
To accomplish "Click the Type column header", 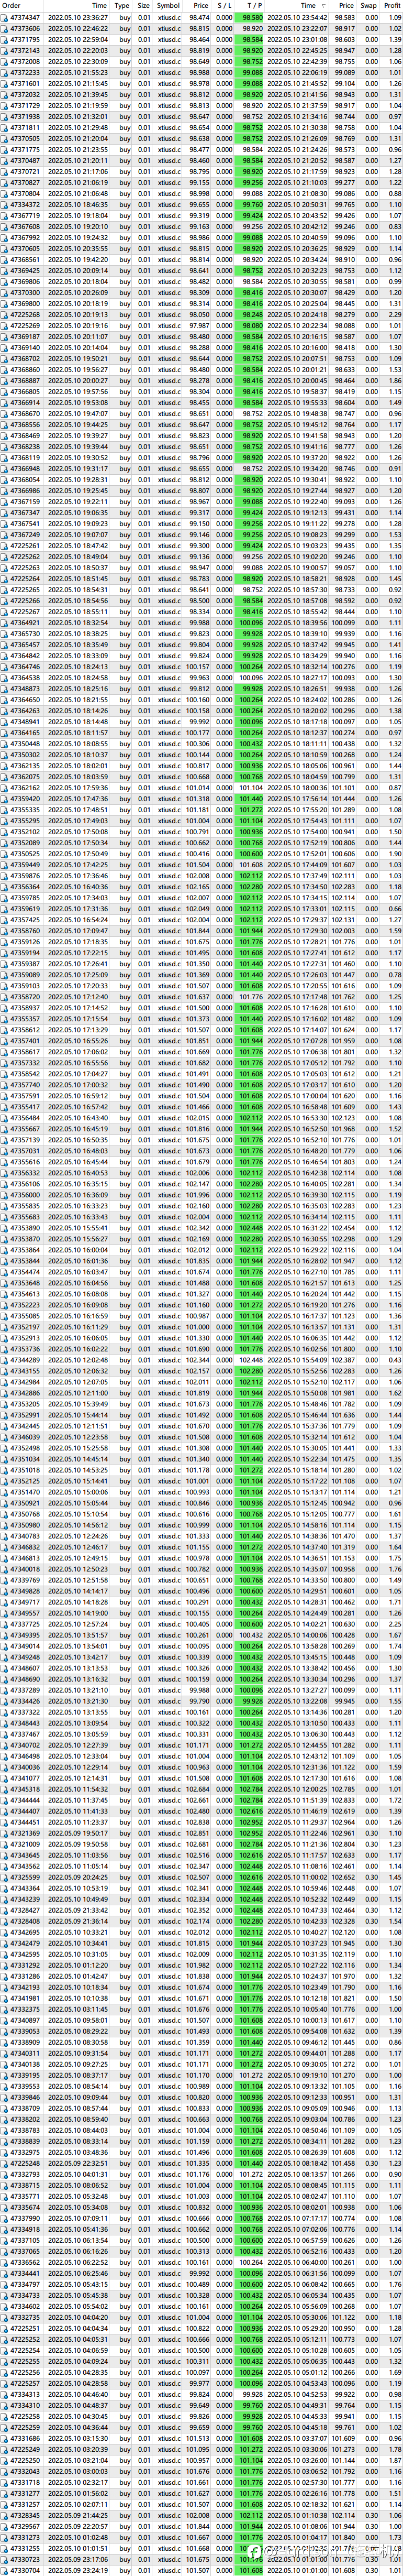I will (122, 5).
